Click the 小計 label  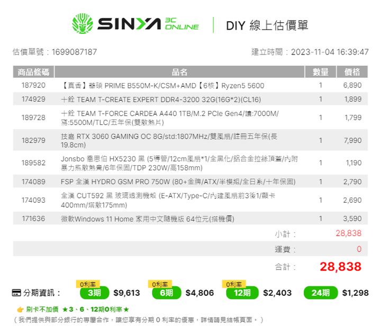(x=285, y=234)
